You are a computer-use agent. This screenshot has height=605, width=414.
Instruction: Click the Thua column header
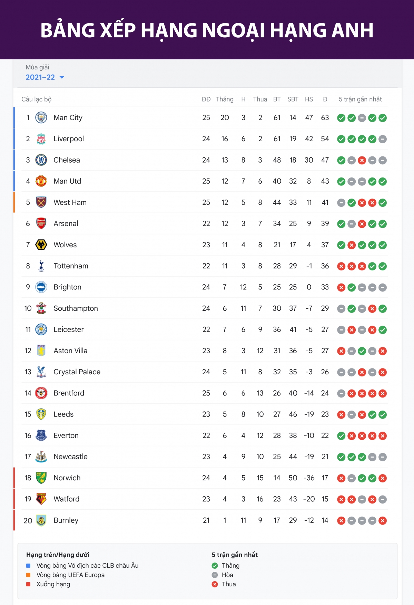tap(260, 99)
